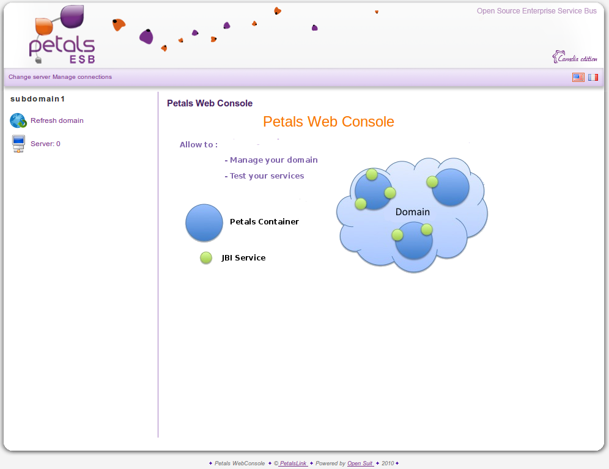The width and height of the screenshot is (609, 469).
Task: Open the Manage connections menu item
Action: click(82, 77)
